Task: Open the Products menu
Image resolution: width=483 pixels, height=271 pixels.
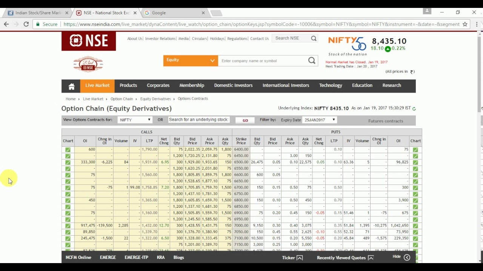Action: tap(128, 85)
